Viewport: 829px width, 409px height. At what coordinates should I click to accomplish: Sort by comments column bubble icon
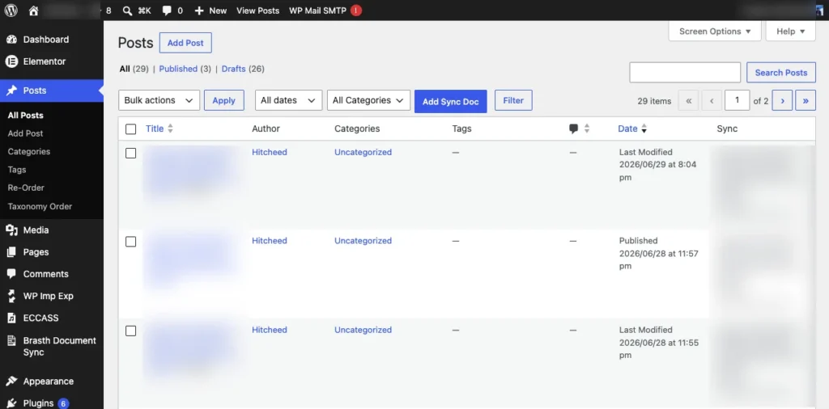pyautogui.click(x=574, y=129)
